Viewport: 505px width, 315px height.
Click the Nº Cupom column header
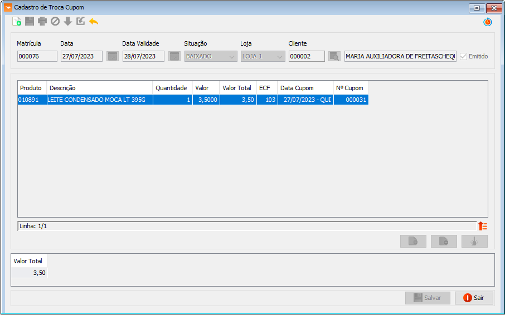click(x=351, y=88)
